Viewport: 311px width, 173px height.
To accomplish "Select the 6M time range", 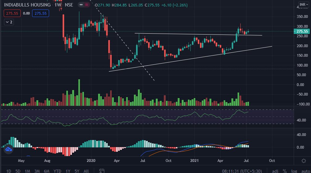I will click(x=47, y=171).
